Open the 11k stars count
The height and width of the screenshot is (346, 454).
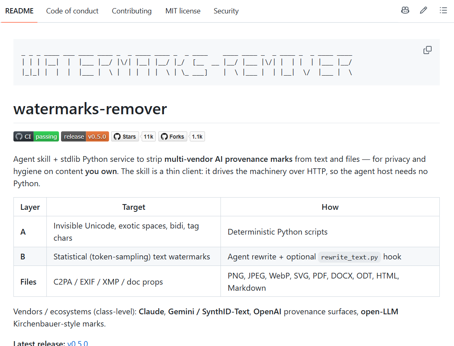[x=148, y=137]
